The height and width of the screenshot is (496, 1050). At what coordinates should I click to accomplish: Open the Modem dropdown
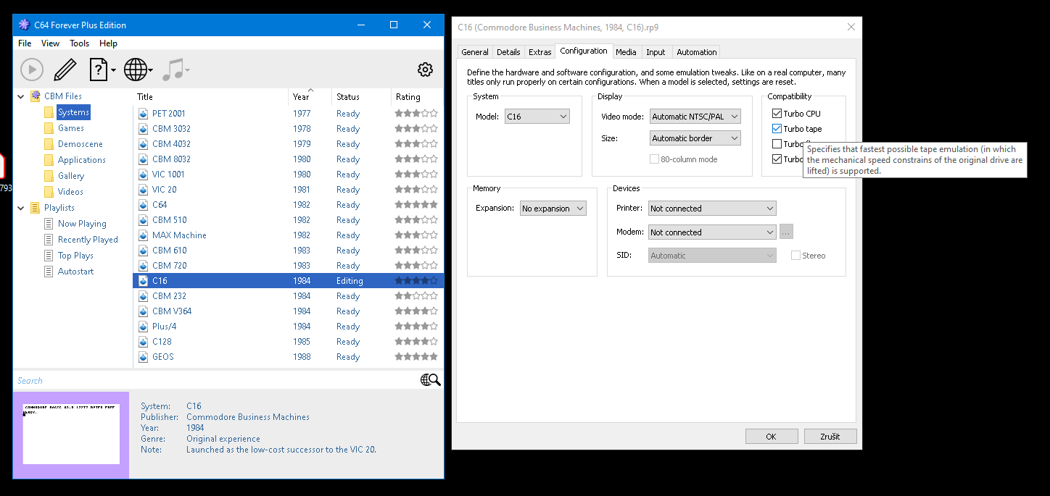[712, 232]
